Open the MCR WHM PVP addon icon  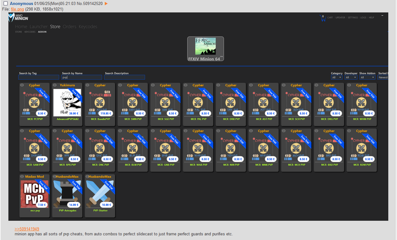(x=361, y=103)
